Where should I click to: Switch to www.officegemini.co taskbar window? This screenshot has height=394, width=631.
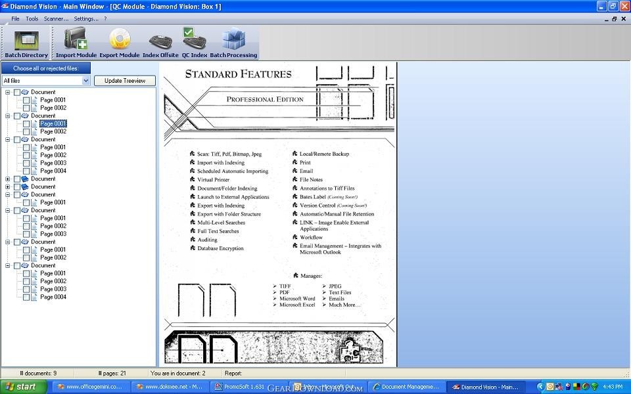pyautogui.click(x=91, y=387)
